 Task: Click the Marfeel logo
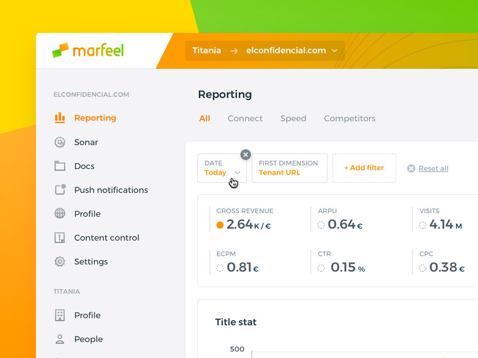coord(88,51)
